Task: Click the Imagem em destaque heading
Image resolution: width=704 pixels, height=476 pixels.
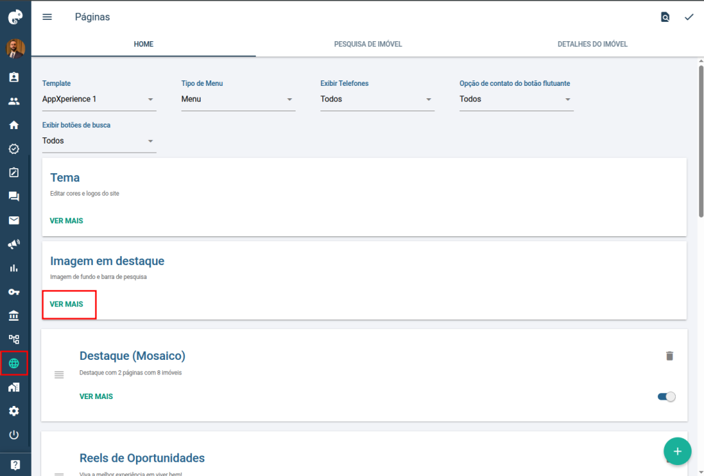Action: pos(107,261)
